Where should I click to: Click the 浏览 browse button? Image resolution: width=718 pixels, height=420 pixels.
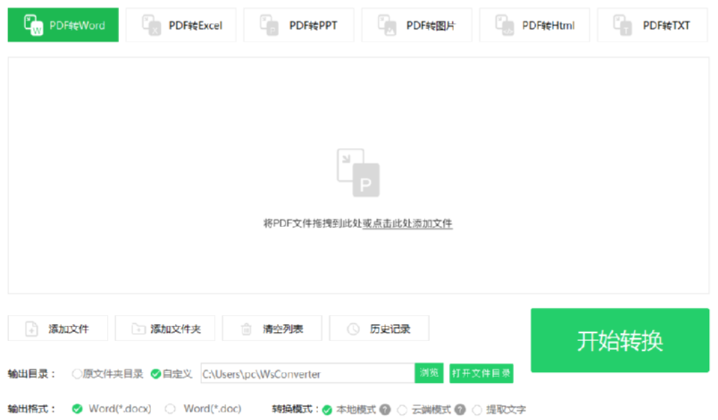429,373
